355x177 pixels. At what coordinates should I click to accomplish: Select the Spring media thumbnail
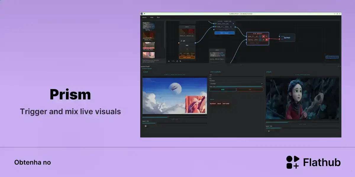pyautogui.click(x=149, y=26)
